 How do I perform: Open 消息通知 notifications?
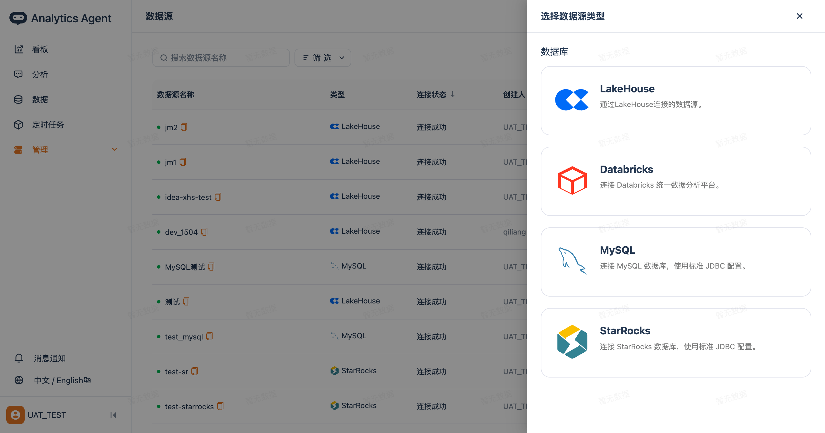click(49, 358)
